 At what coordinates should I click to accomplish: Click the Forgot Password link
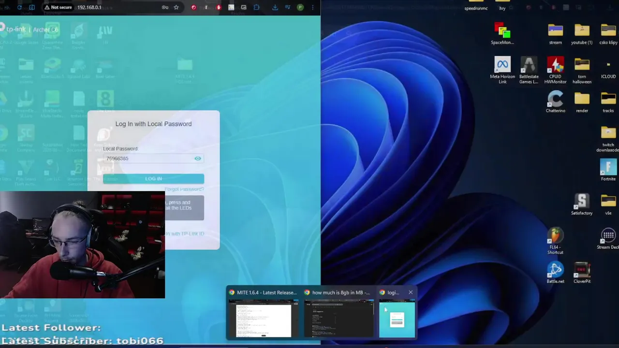tap(184, 189)
